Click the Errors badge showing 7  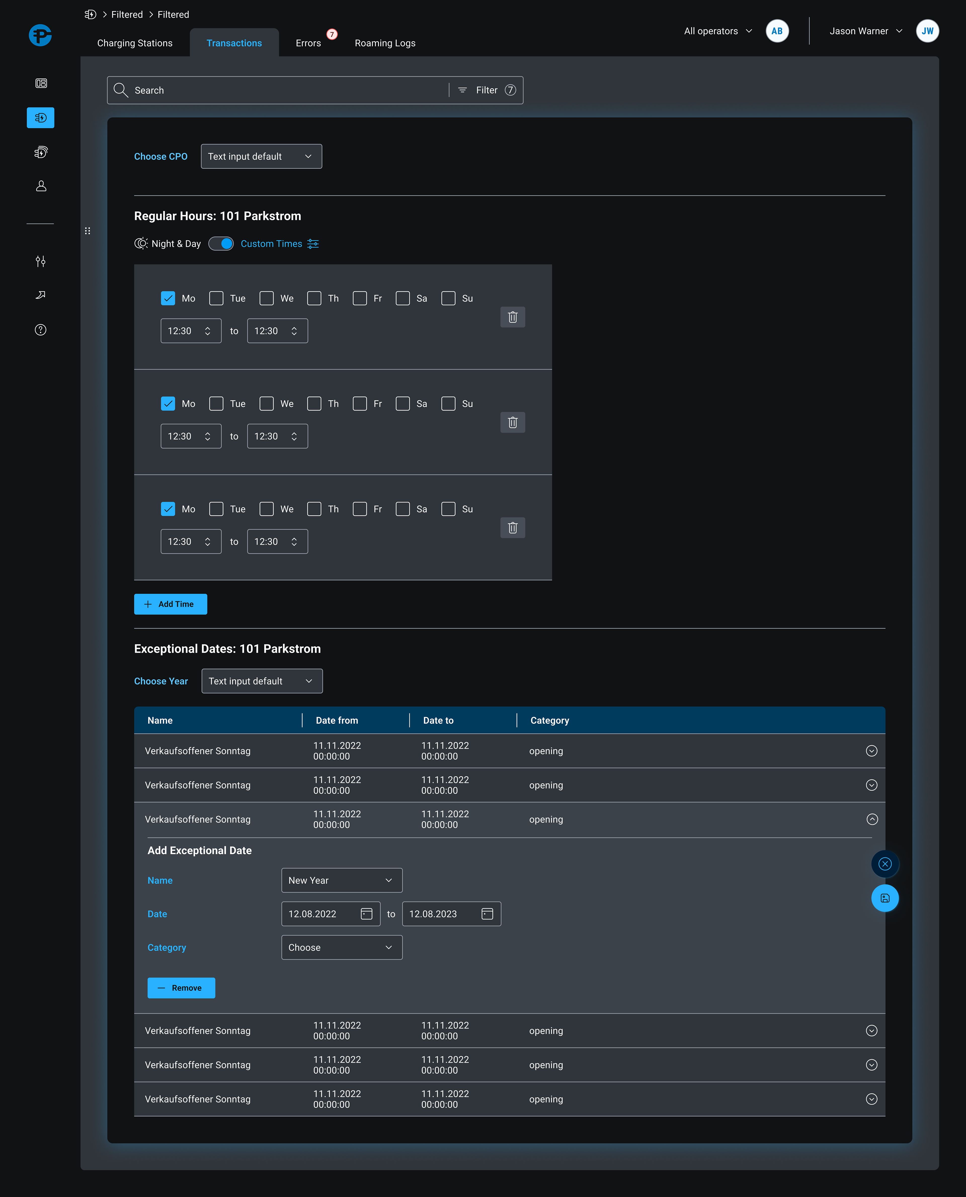pos(332,34)
